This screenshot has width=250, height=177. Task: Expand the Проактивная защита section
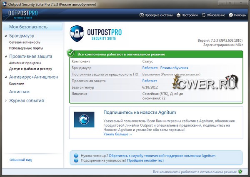click(5, 56)
